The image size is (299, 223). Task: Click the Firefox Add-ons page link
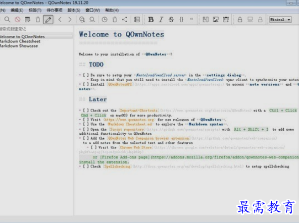coord(125,157)
